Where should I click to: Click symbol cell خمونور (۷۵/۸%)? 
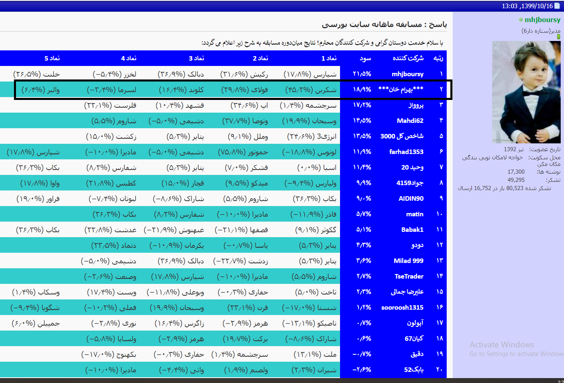click(x=243, y=152)
